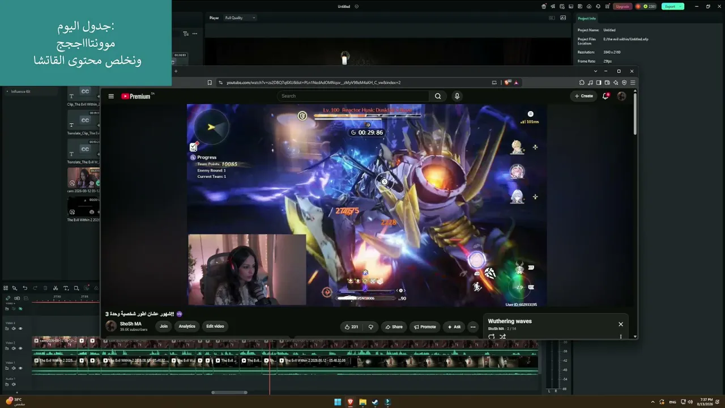Open the media filter options ellipsis
725x408 pixels.
(x=195, y=33)
